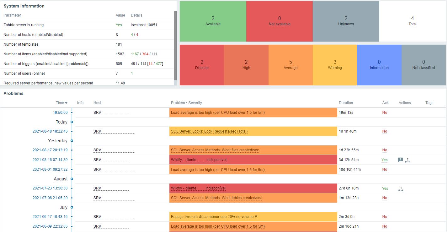Select the High severity tile
This screenshot has height=232, width=448.
pyautogui.click(x=246, y=65)
